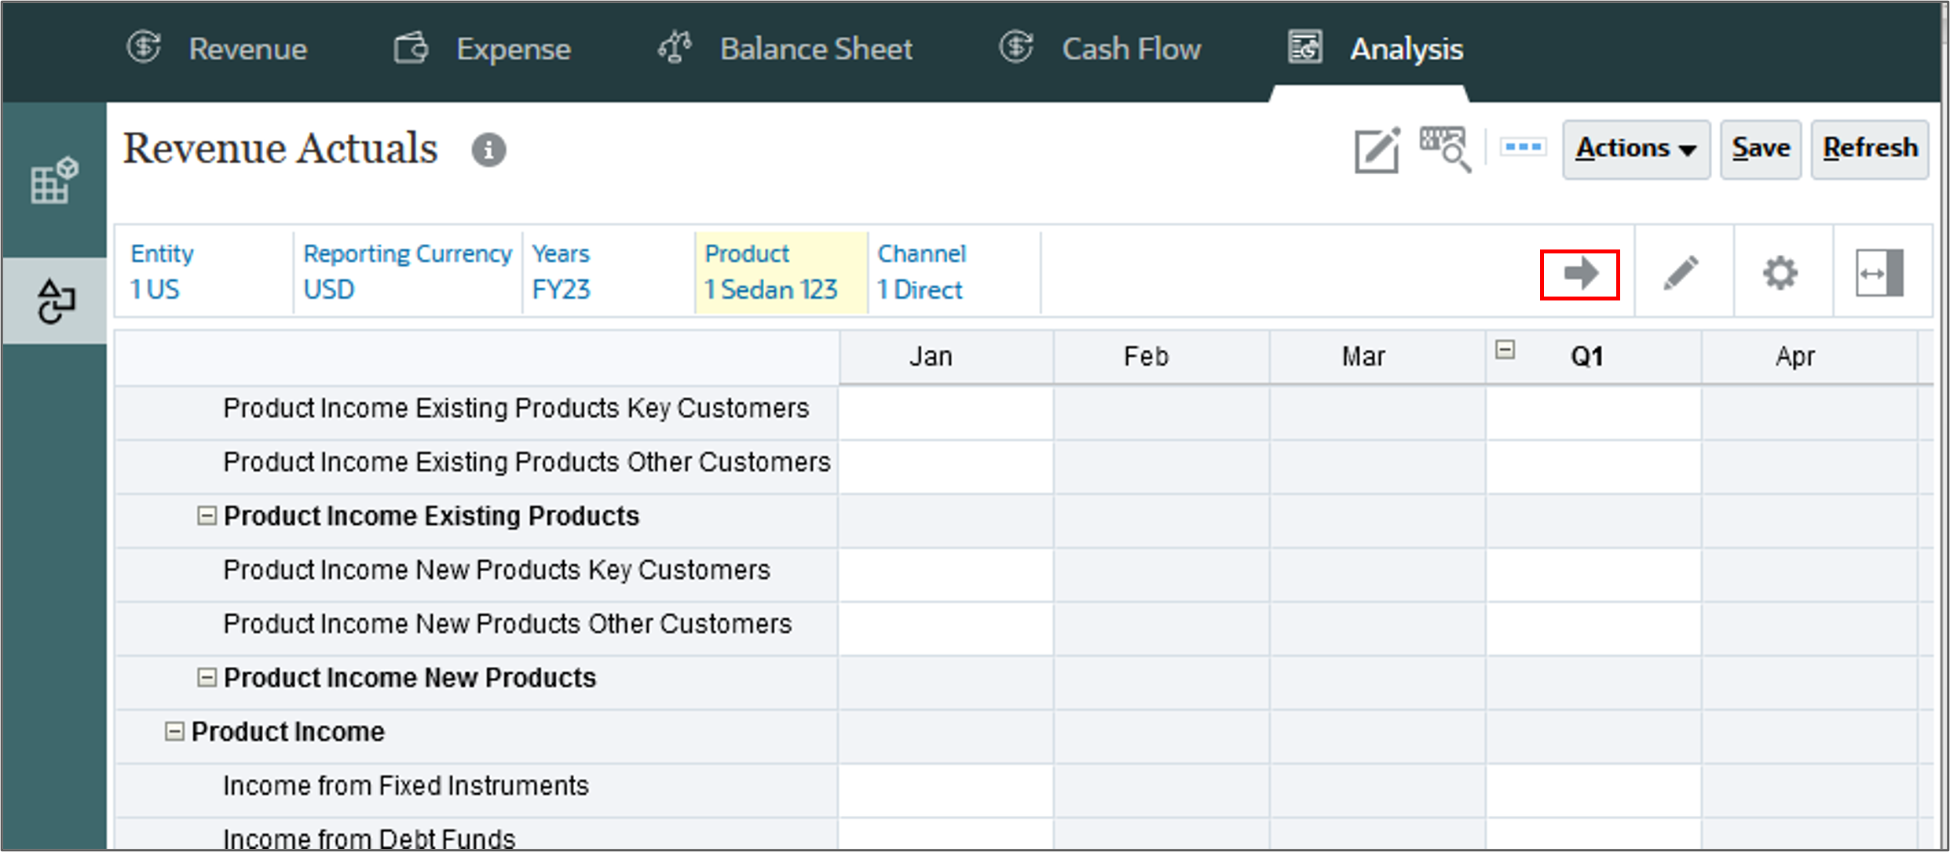
Task: Select Product Income Existing Products Other Customers row
Action: point(477,467)
